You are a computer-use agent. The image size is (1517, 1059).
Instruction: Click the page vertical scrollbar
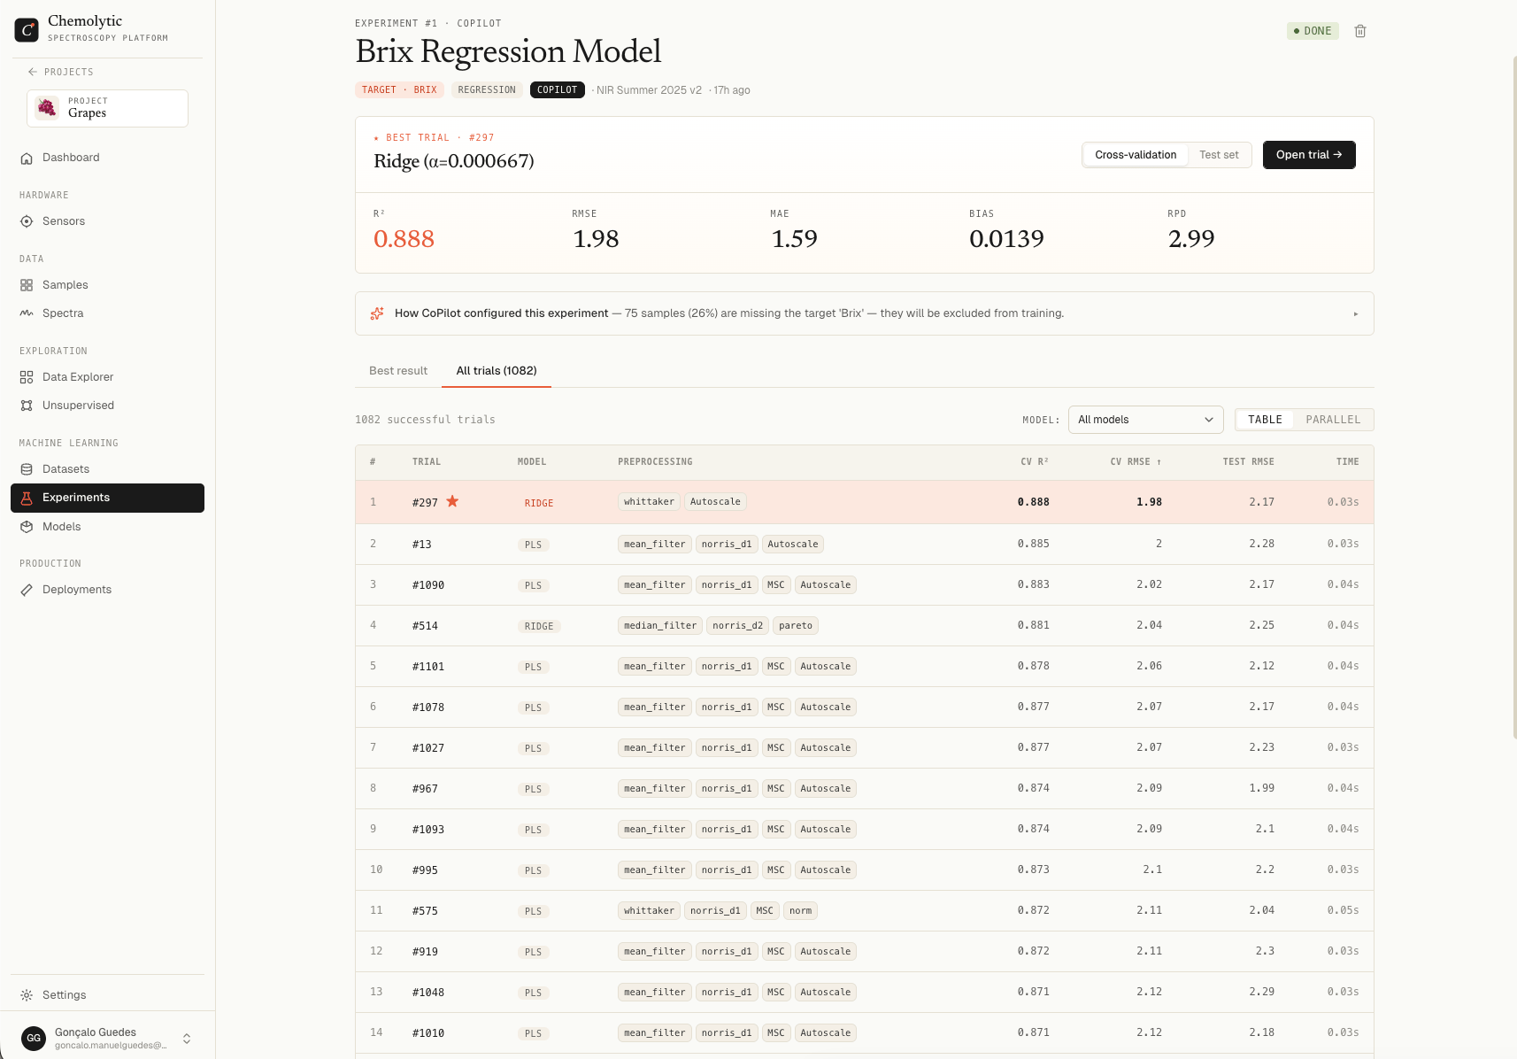pyautogui.click(x=1514, y=398)
